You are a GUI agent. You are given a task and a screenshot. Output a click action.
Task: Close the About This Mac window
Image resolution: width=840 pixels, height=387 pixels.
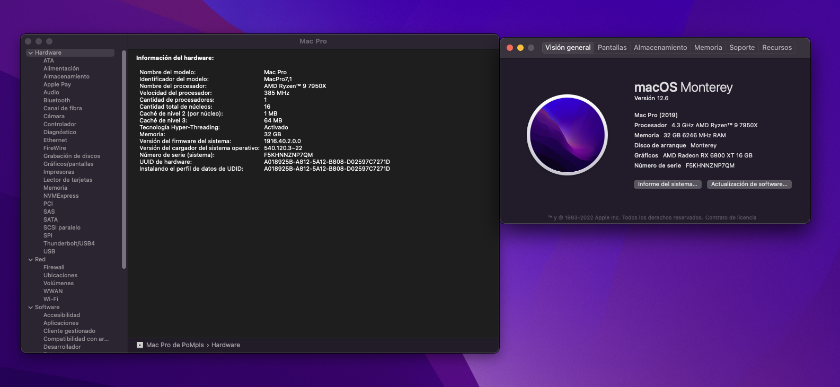(x=510, y=48)
